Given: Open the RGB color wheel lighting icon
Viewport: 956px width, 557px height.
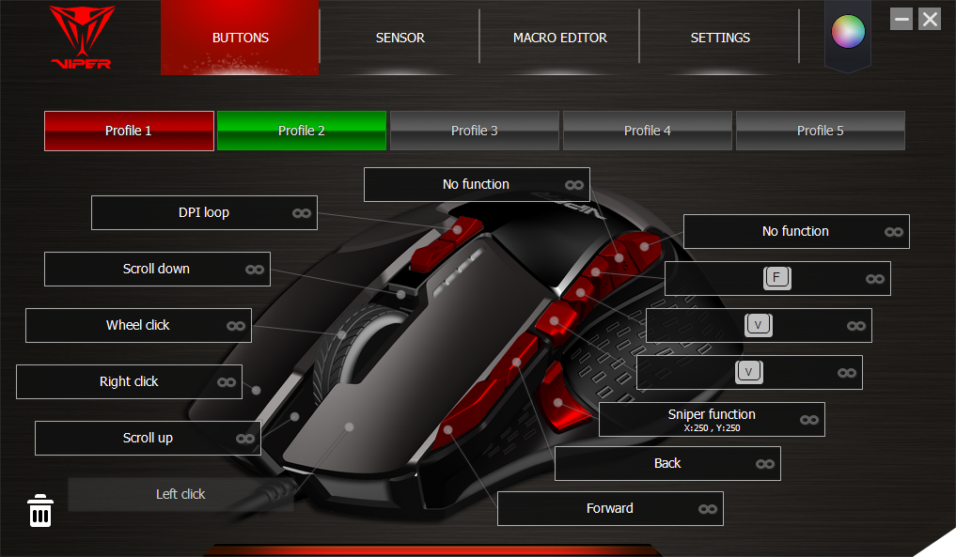Looking at the screenshot, I should 848,32.
